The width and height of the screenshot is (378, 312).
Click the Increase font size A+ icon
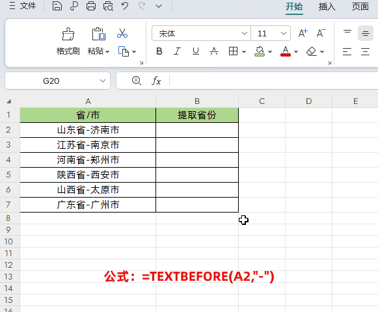pos(303,33)
